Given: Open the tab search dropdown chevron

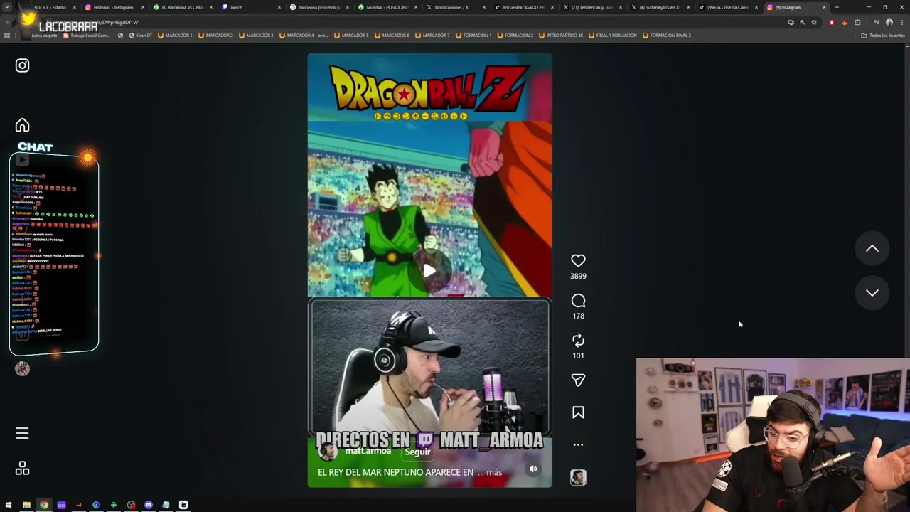Looking at the screenshot, I should click(x=8, y=7).
